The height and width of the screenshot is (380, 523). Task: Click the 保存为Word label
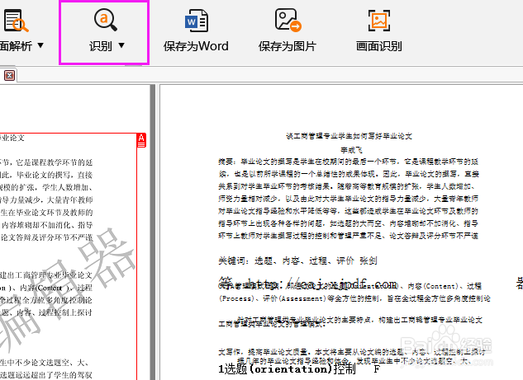[196, 46]
